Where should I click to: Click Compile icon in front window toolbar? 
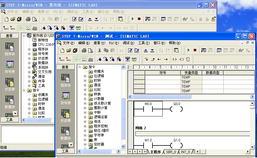[x=130, y=50]
